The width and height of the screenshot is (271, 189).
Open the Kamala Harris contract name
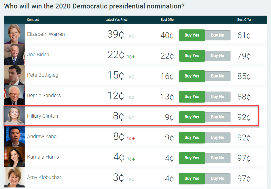coord(43,157)
